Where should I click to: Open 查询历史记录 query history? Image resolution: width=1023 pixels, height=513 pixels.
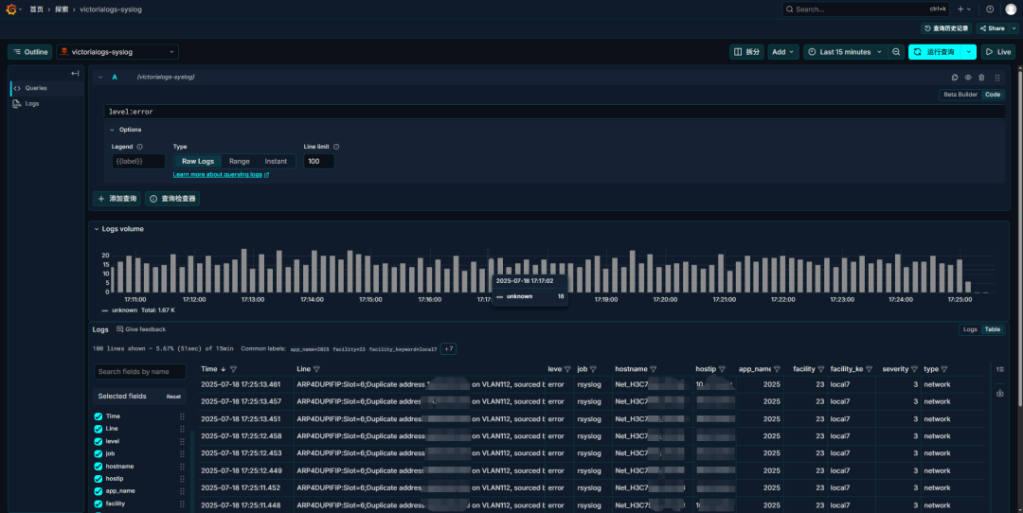tap(946, 28)
